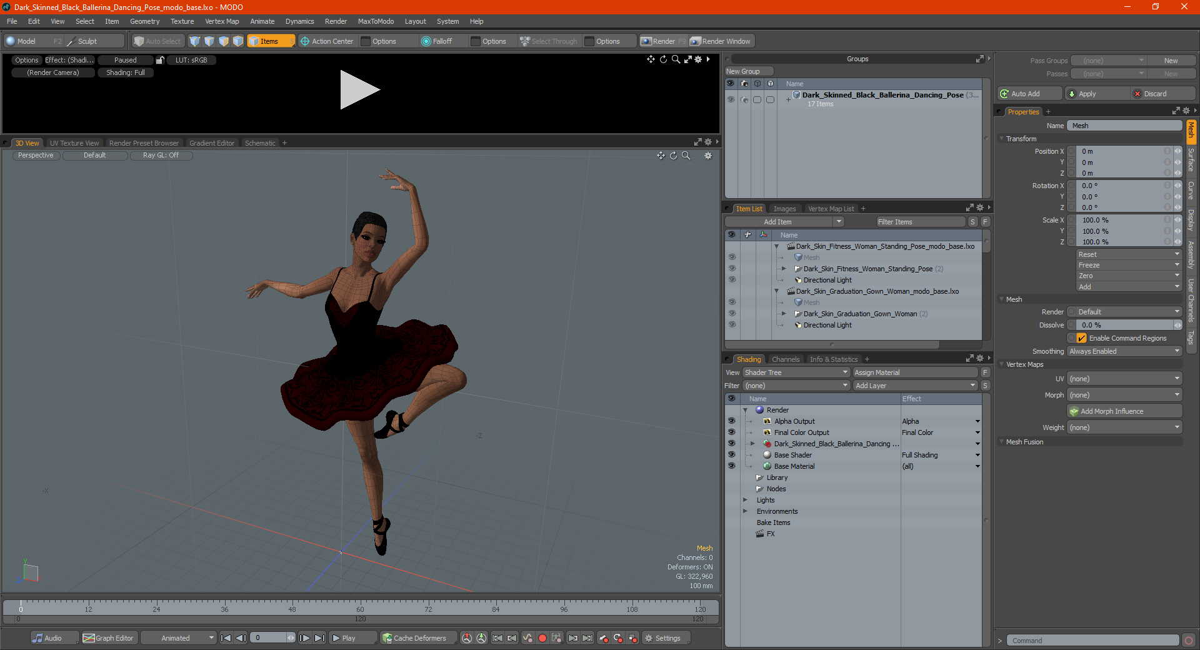Toggle Enable Command Regions checkbox
The height and width of the screenshot is (650, 1200).
coord(1081,338)
